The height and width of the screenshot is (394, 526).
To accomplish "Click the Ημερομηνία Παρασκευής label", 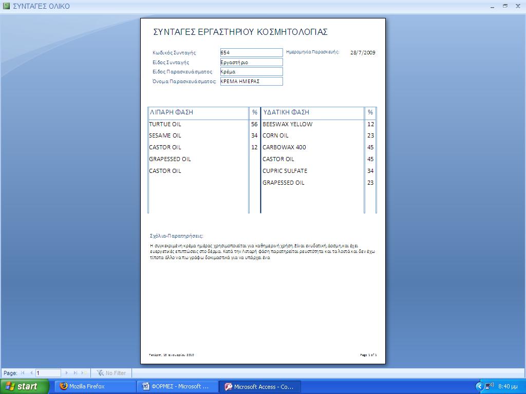I will (313, 52).
